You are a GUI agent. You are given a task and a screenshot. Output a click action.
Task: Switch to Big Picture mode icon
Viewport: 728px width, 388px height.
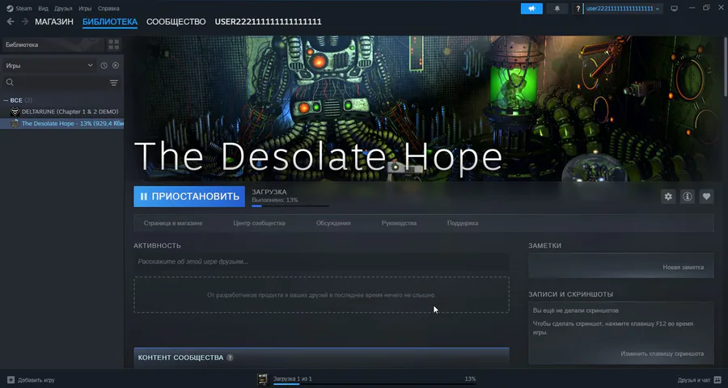click(x=674, y=8)
